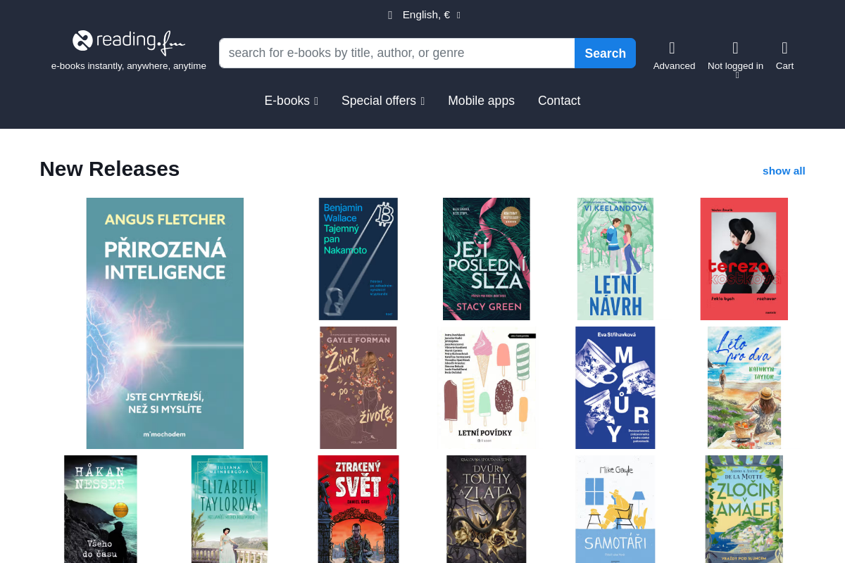The width and height of the screenshot is (845, 563).
Task: Open Letní návrh book cover
Action: 615,259
